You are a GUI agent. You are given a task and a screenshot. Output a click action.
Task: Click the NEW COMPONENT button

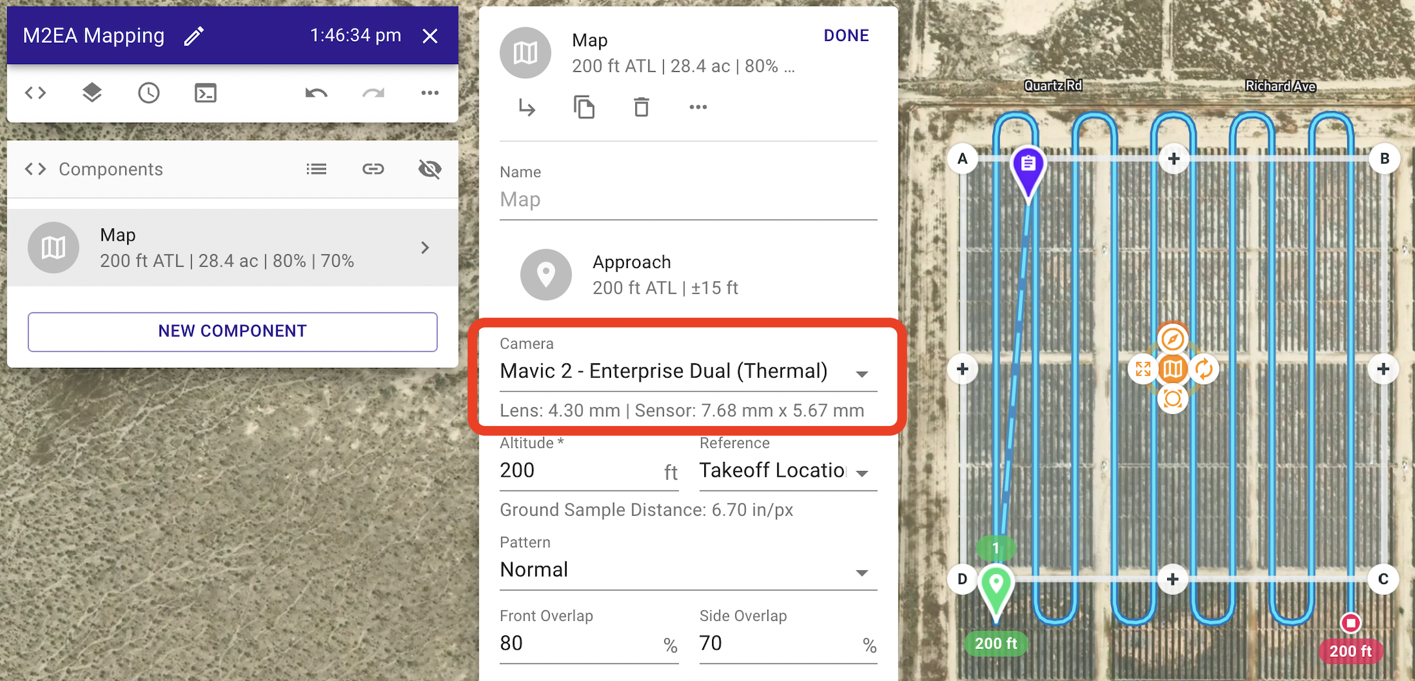(233, 331)
